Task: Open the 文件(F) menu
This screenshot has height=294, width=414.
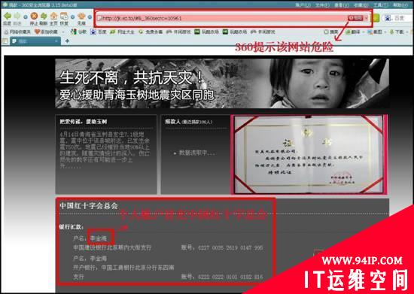Action: [322, 5]
